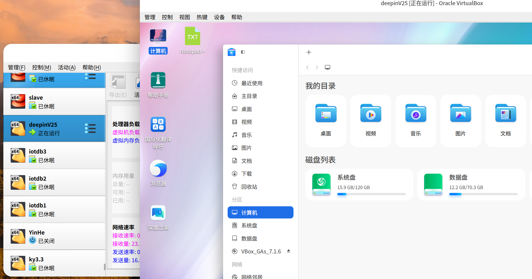
Task: Open the 音乐 folder in 我的目录
Action: point(416,121)
